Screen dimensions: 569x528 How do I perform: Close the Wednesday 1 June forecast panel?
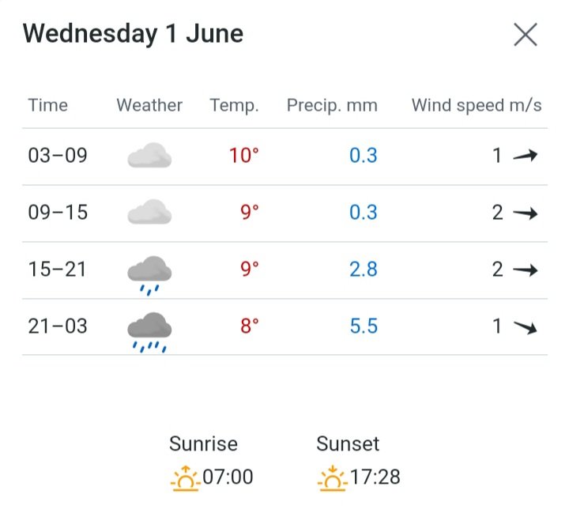[x=526, y=35]
